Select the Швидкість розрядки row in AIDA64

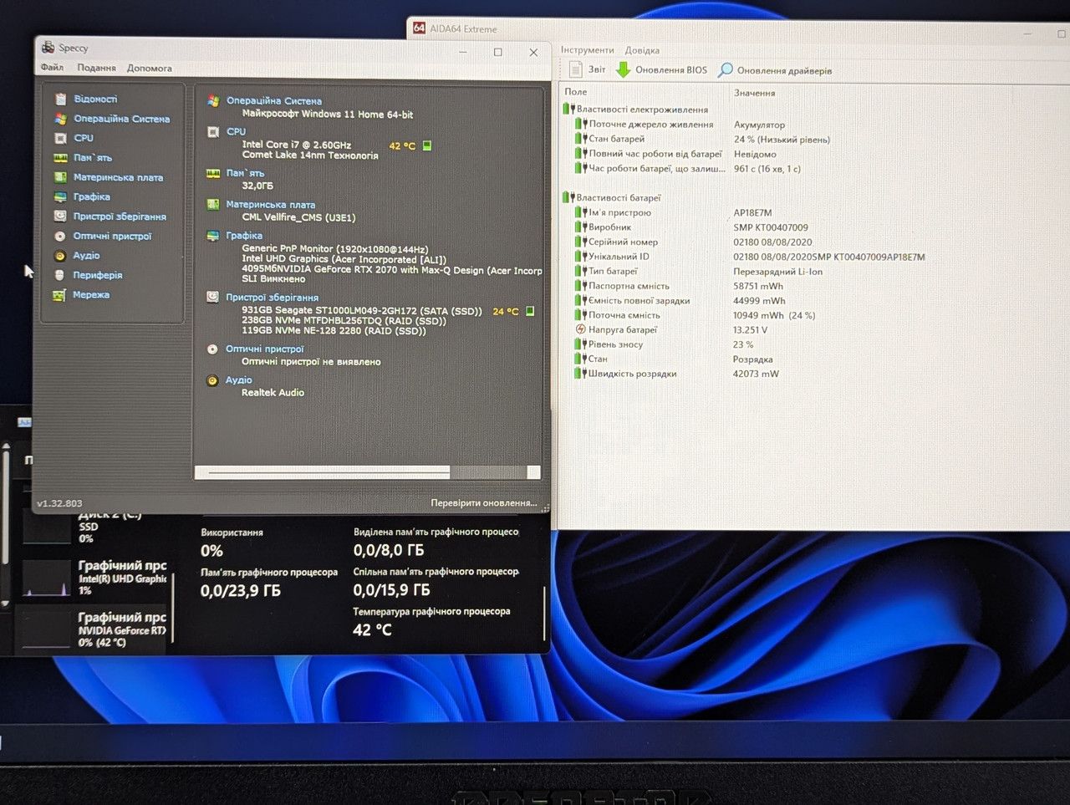click(x=676, y=374)
